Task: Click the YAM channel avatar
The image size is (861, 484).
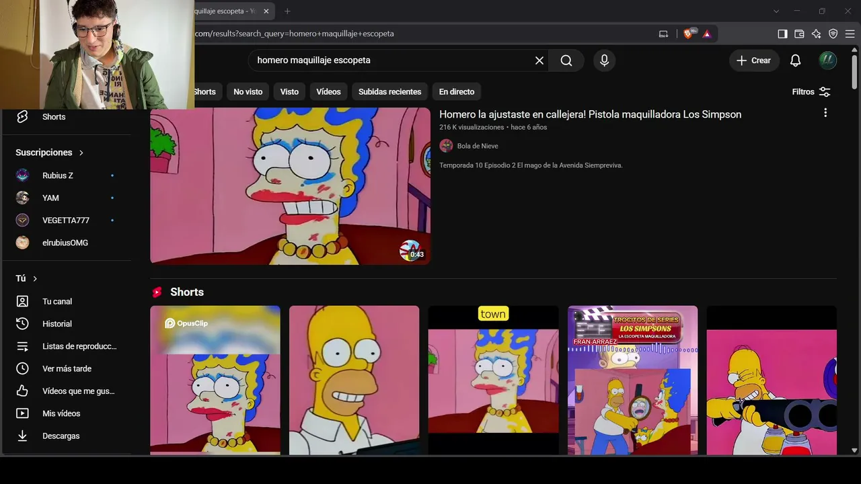Action: (23, 198)
